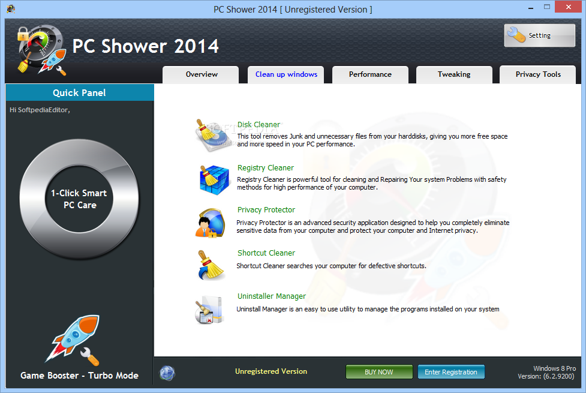Click the Game Booster rocket icon
Screen dimensions: 586x393
click(73, 340)
